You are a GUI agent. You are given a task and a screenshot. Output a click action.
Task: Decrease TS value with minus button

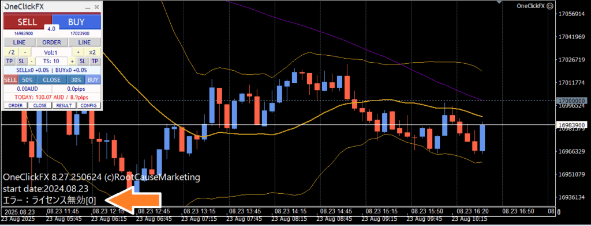[32, 61]
